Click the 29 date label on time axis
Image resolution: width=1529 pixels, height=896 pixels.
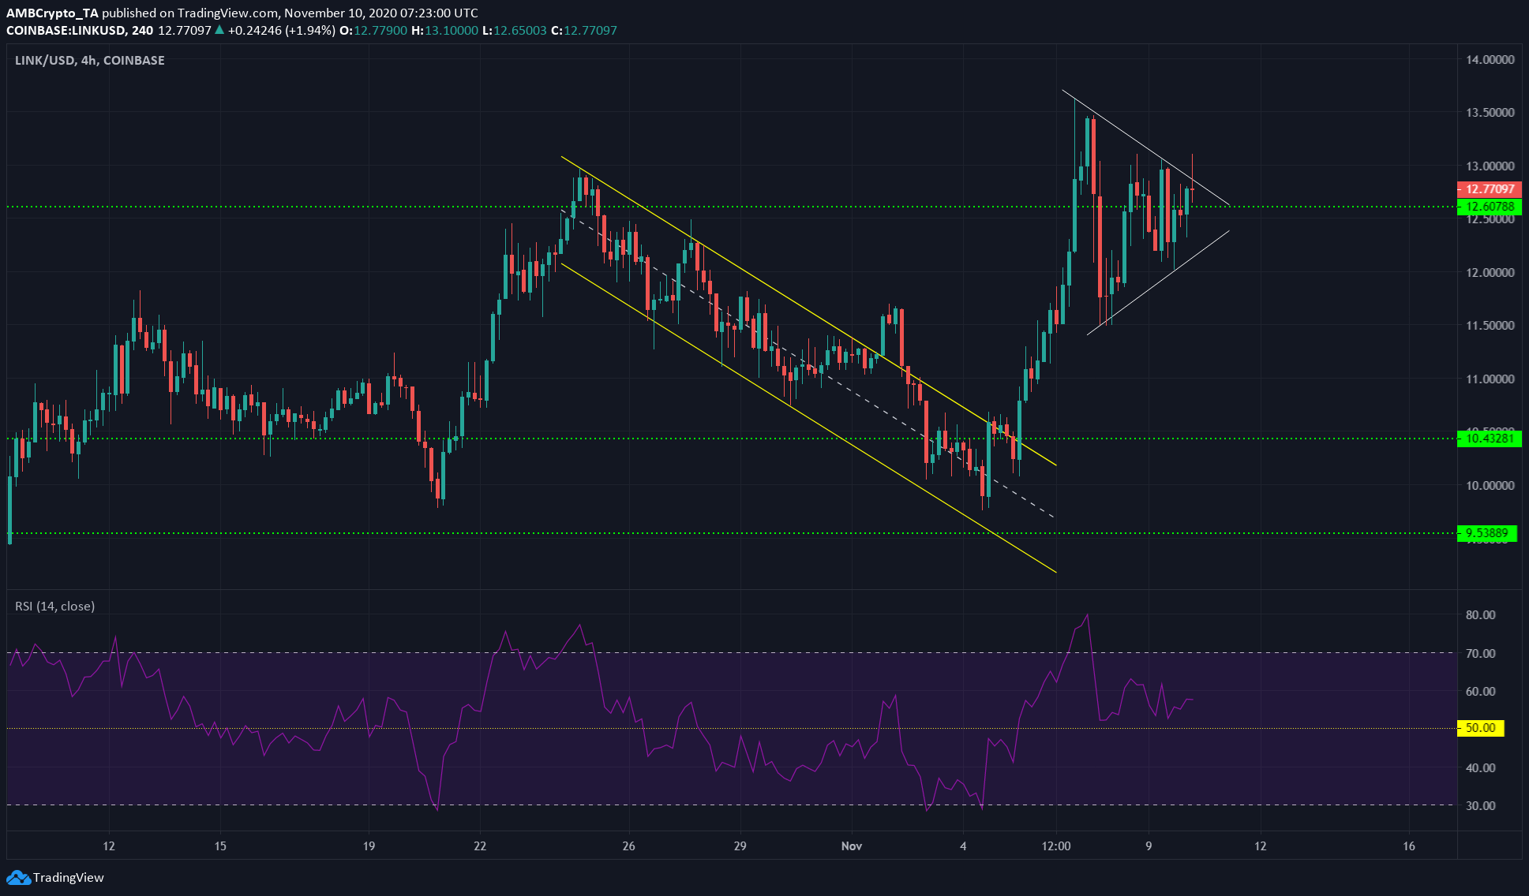coord(740,846)
